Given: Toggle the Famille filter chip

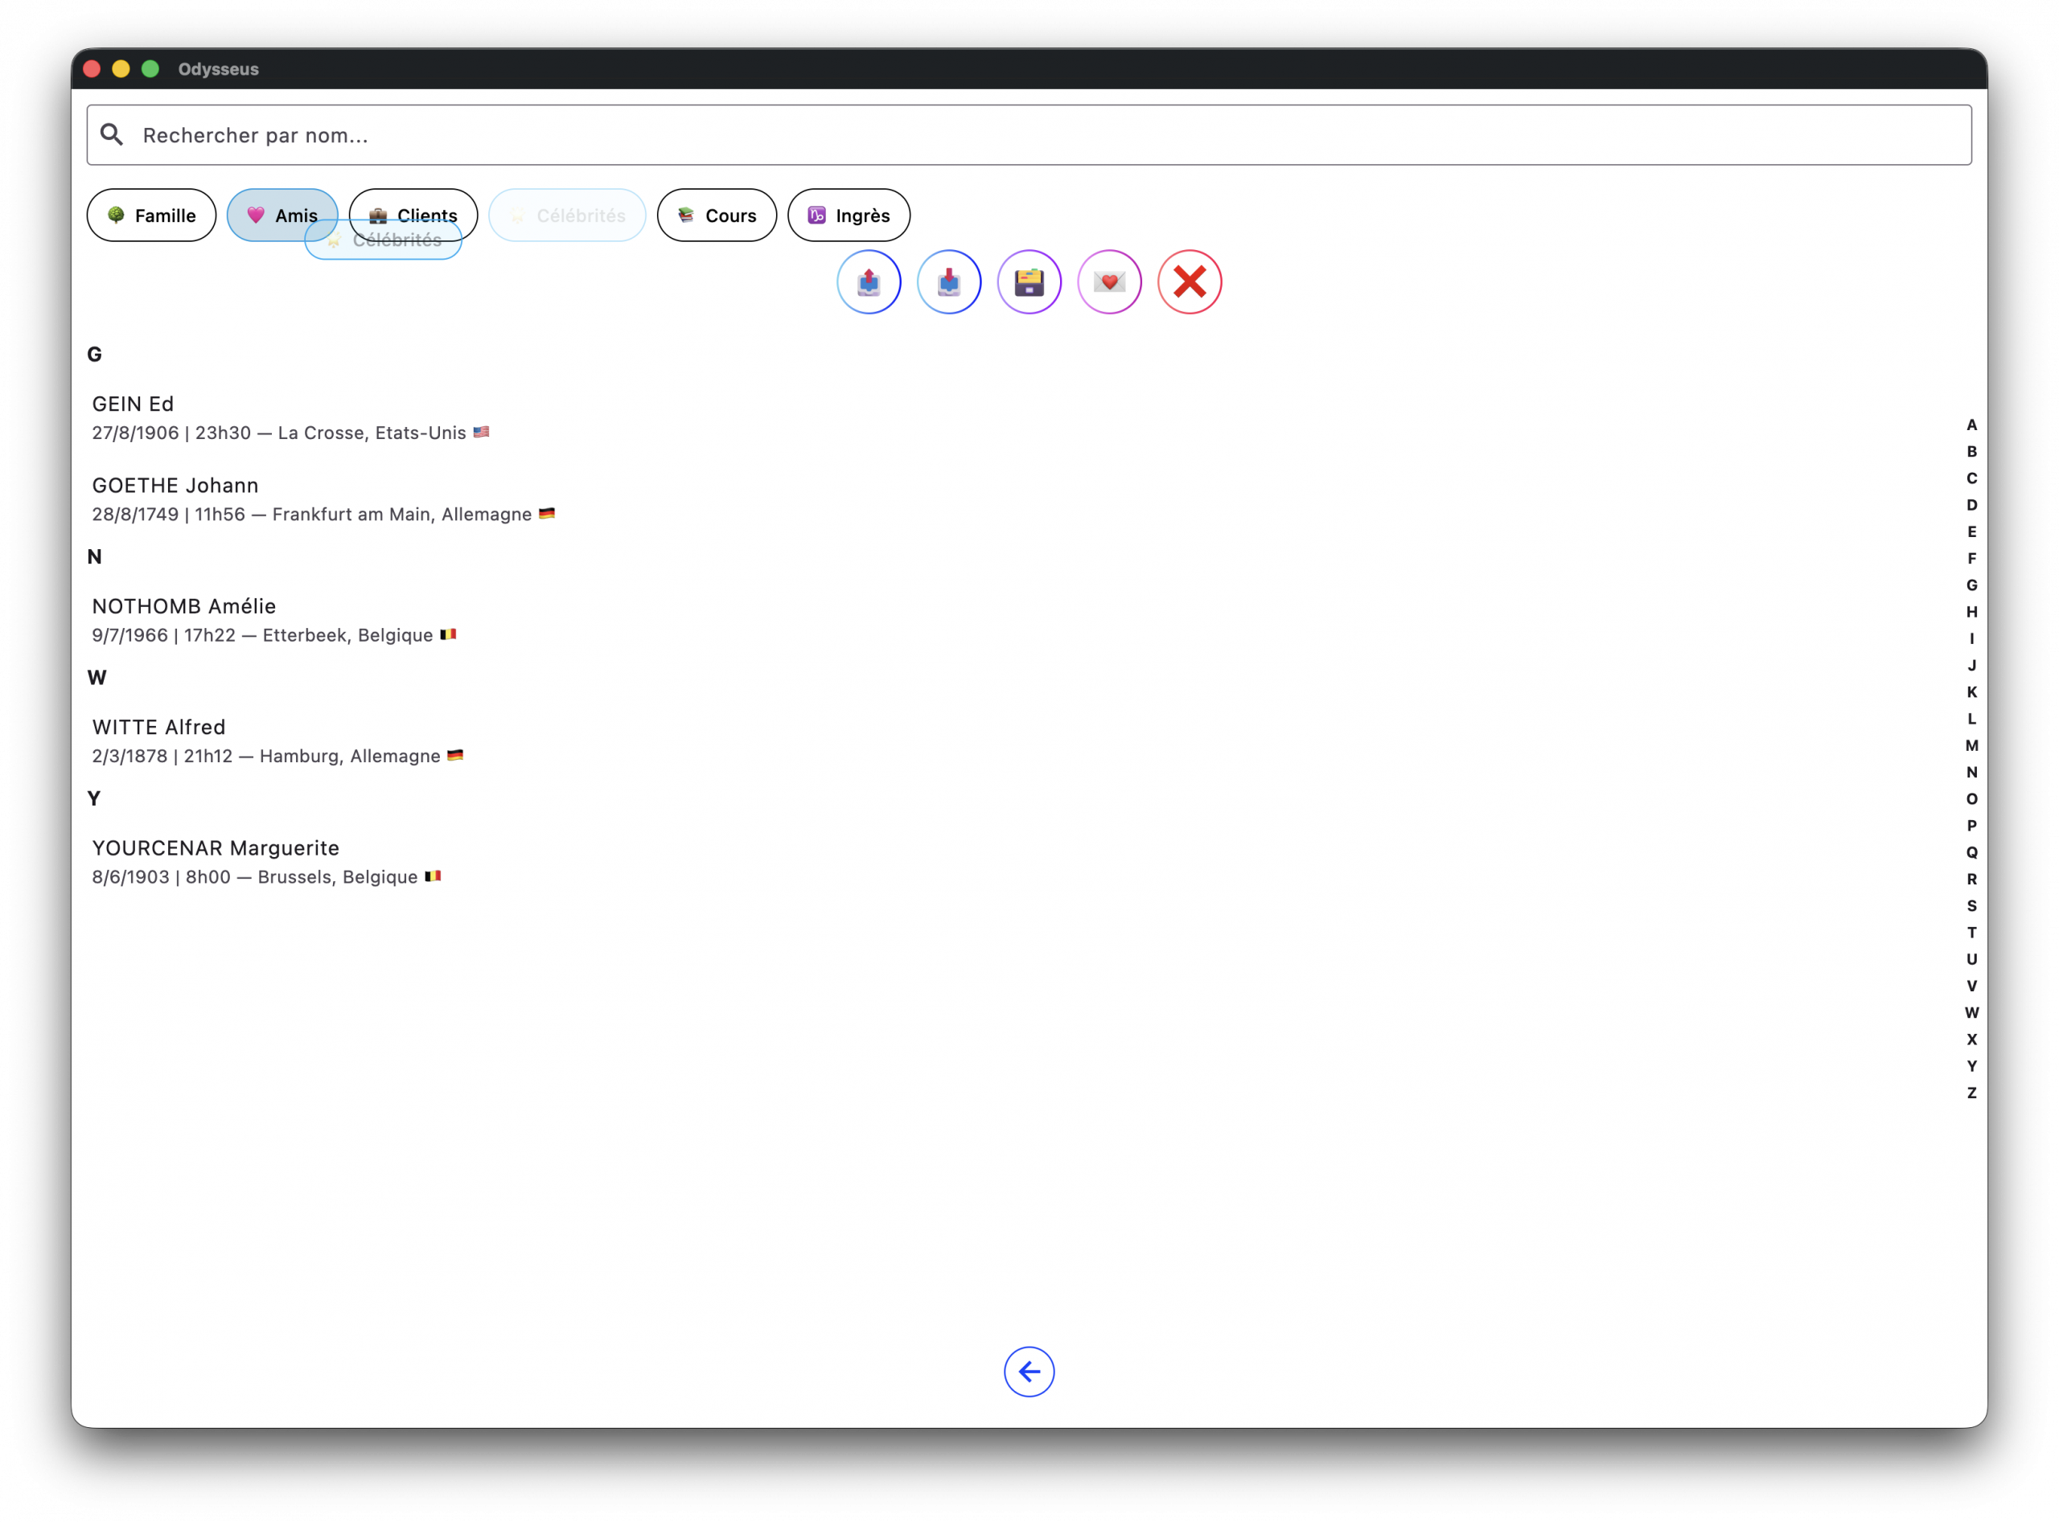Looking at the screenshot, I should click(x=151, y=215).
